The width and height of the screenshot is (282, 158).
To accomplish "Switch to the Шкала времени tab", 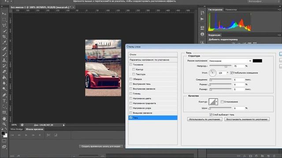I will 34,129.
